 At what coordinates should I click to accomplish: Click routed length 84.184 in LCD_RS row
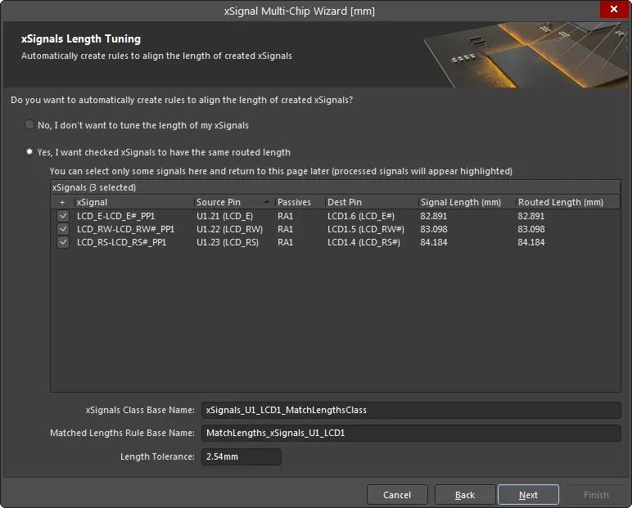tap(530, 242)
